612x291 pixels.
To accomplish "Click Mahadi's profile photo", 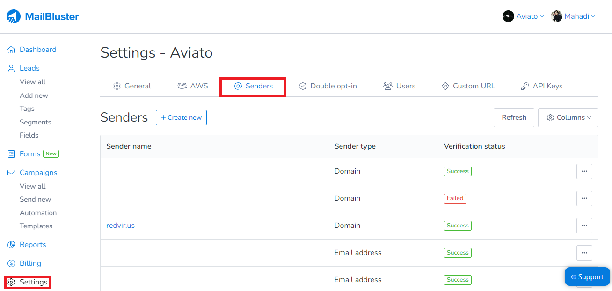I will 557,16.
